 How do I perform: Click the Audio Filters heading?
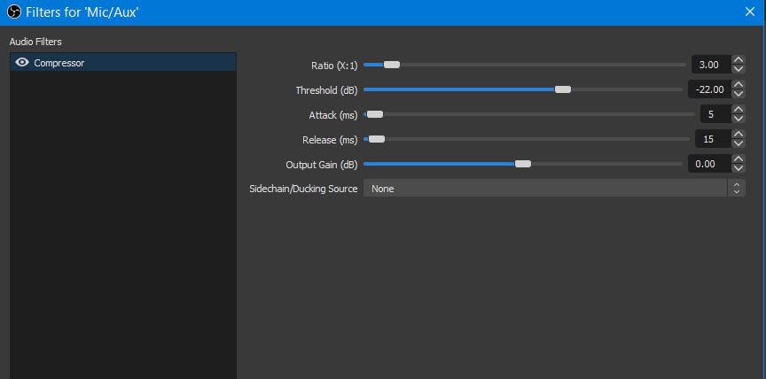click(35, 42)
